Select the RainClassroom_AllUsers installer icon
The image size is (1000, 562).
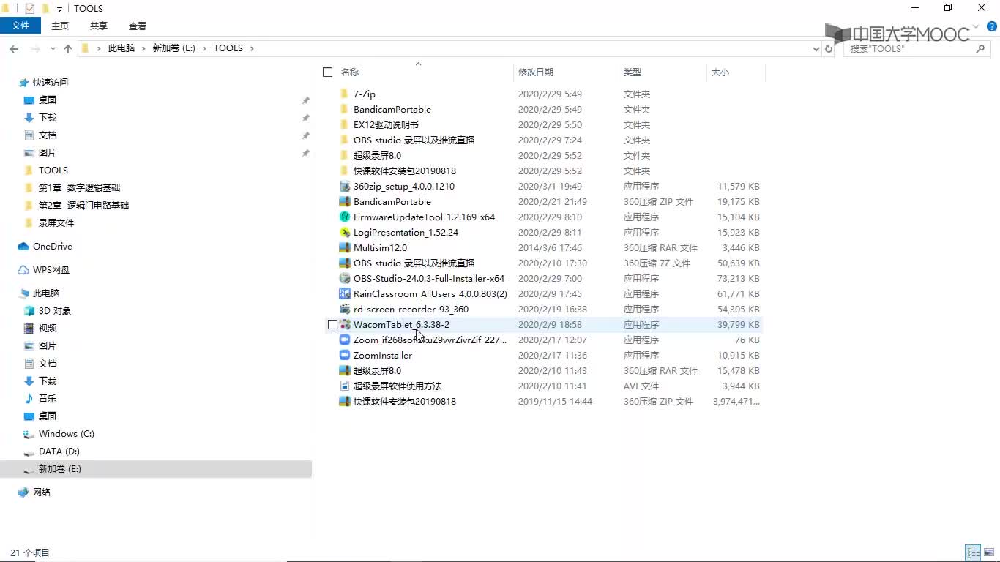pyautogui.click(x=345, y=293)
